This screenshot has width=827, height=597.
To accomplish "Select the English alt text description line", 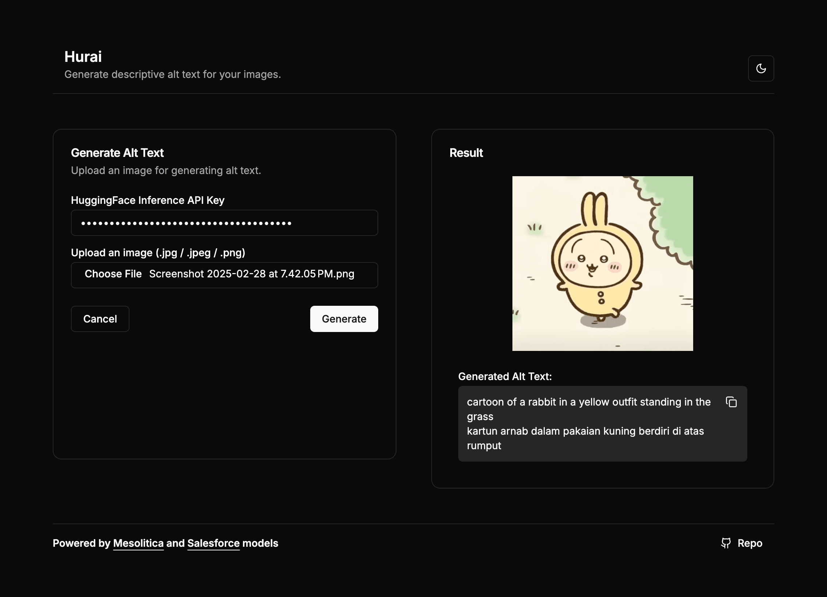I will point(588,402).
